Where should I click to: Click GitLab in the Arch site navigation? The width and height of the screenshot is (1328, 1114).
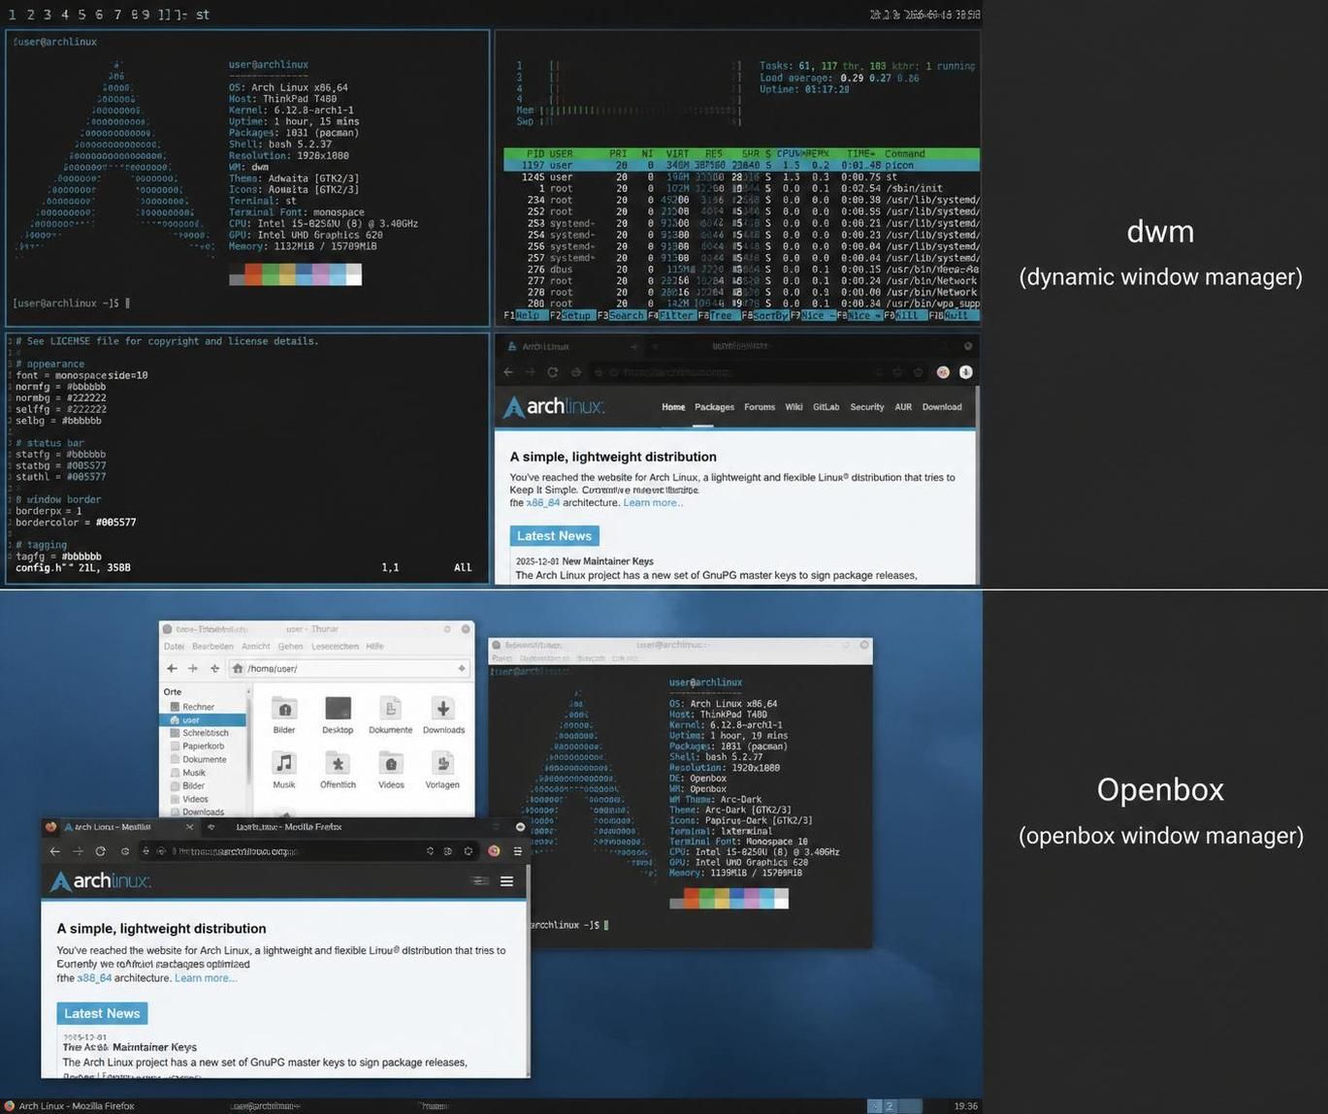(x=826, y=407)
